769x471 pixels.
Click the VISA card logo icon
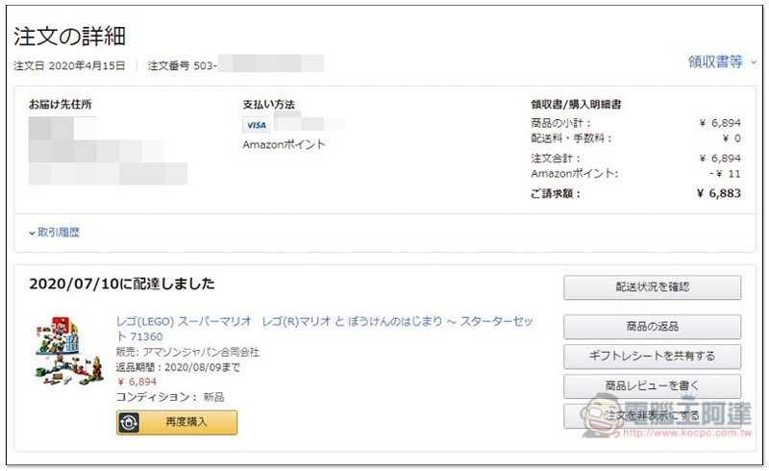pos(256,125)
